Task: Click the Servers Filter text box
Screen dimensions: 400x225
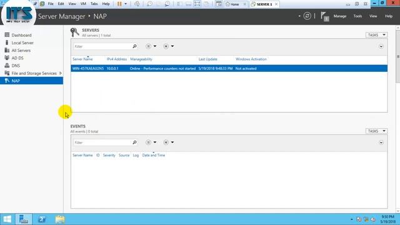Action: [x=102, y=46]
